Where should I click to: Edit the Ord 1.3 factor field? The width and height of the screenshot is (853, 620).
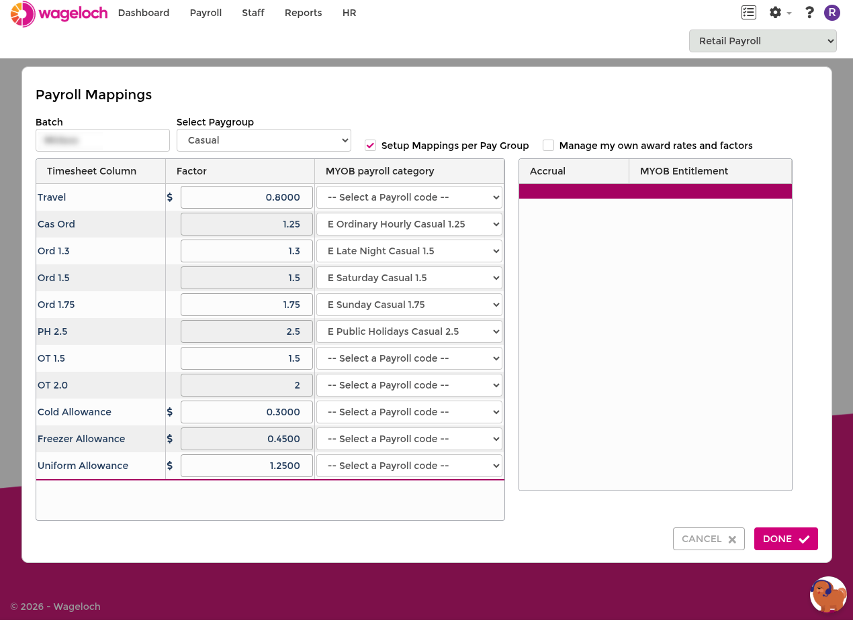coord(246,251)
